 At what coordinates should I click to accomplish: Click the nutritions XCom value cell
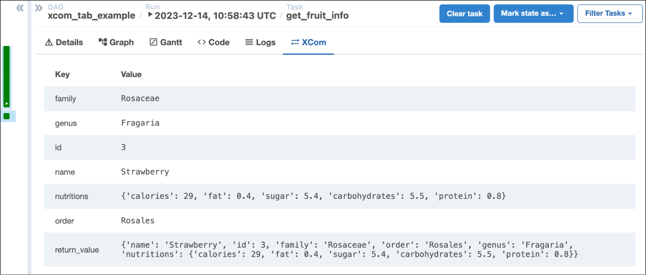coord(313,196)
